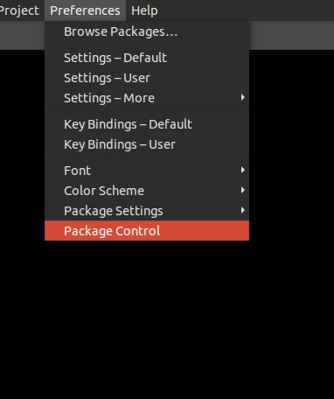Click the gray tab strip beside the menu
The height and width of the screenshot is (399, 334).
click(x=291, y=35)
